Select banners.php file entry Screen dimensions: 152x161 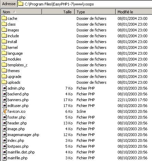[18, 100]
